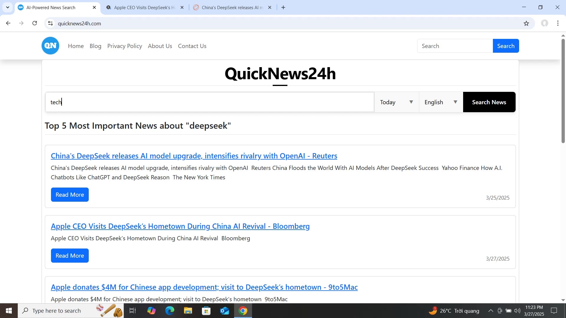Expand the Today time range dropdown
566x318 pixels.
coord(396,102)
